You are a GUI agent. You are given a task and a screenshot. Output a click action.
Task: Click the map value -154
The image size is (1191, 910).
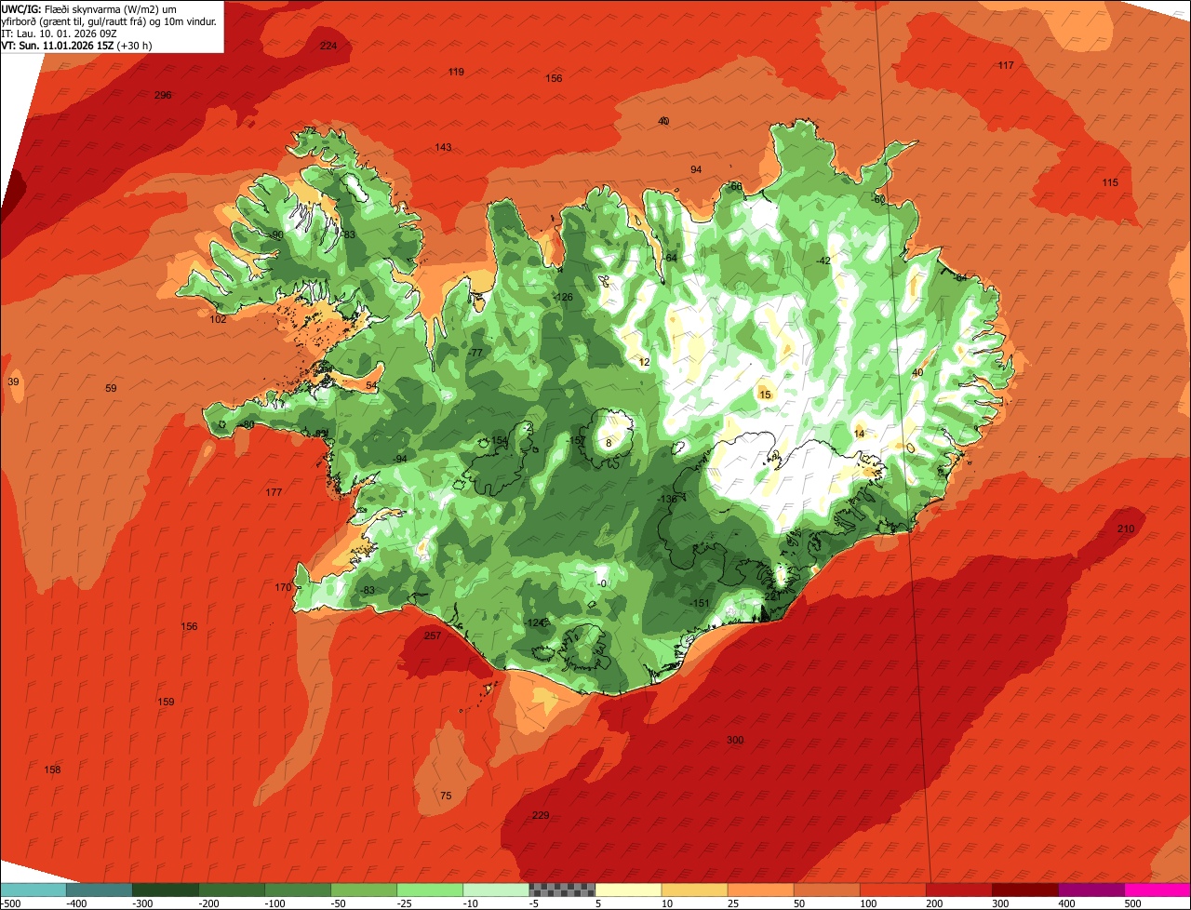(497, 440)
